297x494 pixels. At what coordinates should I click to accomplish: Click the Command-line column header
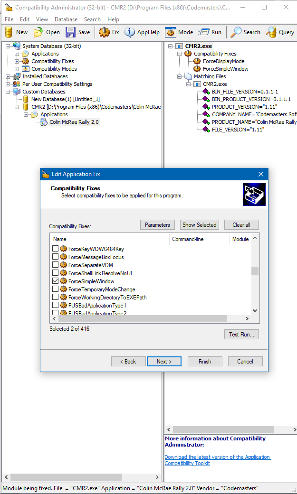point(199,239)
